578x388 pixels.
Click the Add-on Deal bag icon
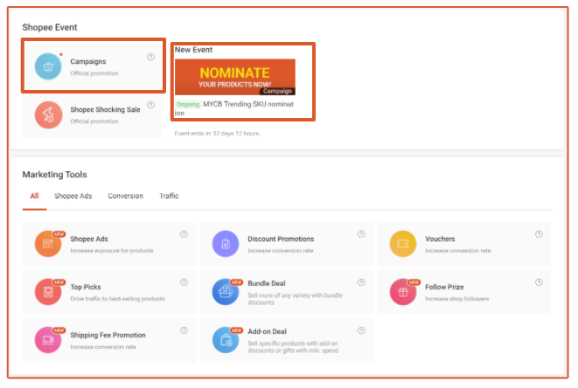226,340
